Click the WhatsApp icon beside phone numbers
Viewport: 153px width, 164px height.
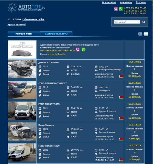pyautogui.click(x=121, y=9)
